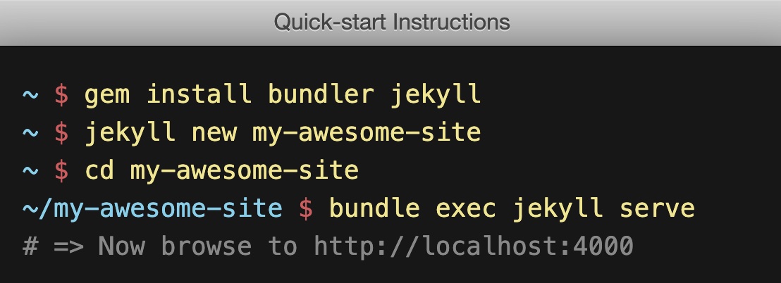This screenshot has width=781, height=283.
Task: Click the 'gem install bundler jekyll' command
Action: (x=282, y=95)
